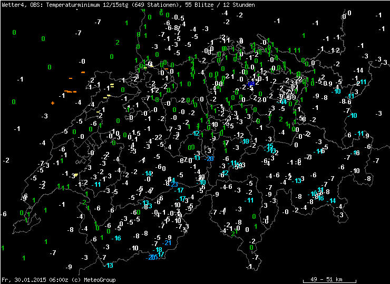Pick the cyan -15 station reading
This screenshot has height=284, width=390.
(x=270, y=146)
